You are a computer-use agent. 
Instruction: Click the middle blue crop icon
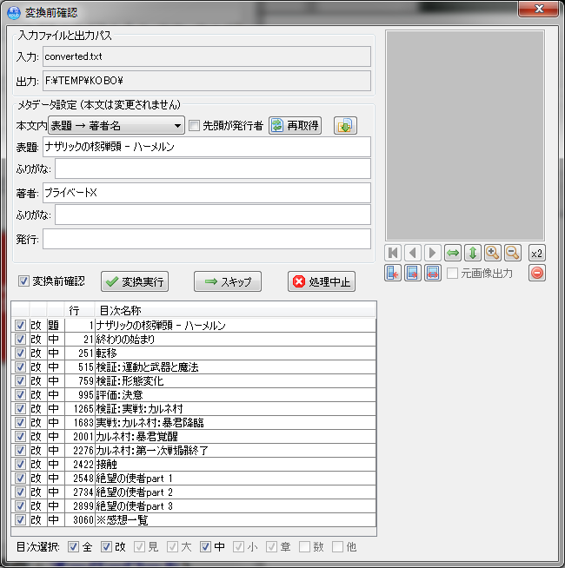[413, 273]
